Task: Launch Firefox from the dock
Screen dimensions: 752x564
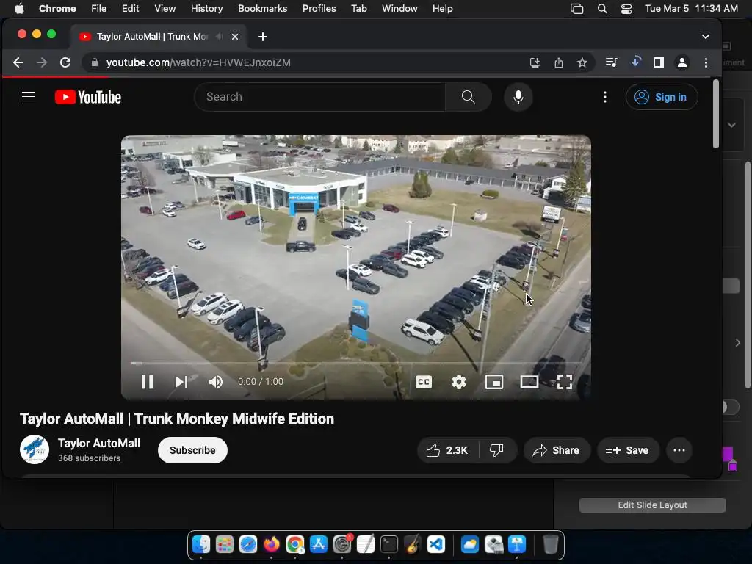Action: point(272,544)
